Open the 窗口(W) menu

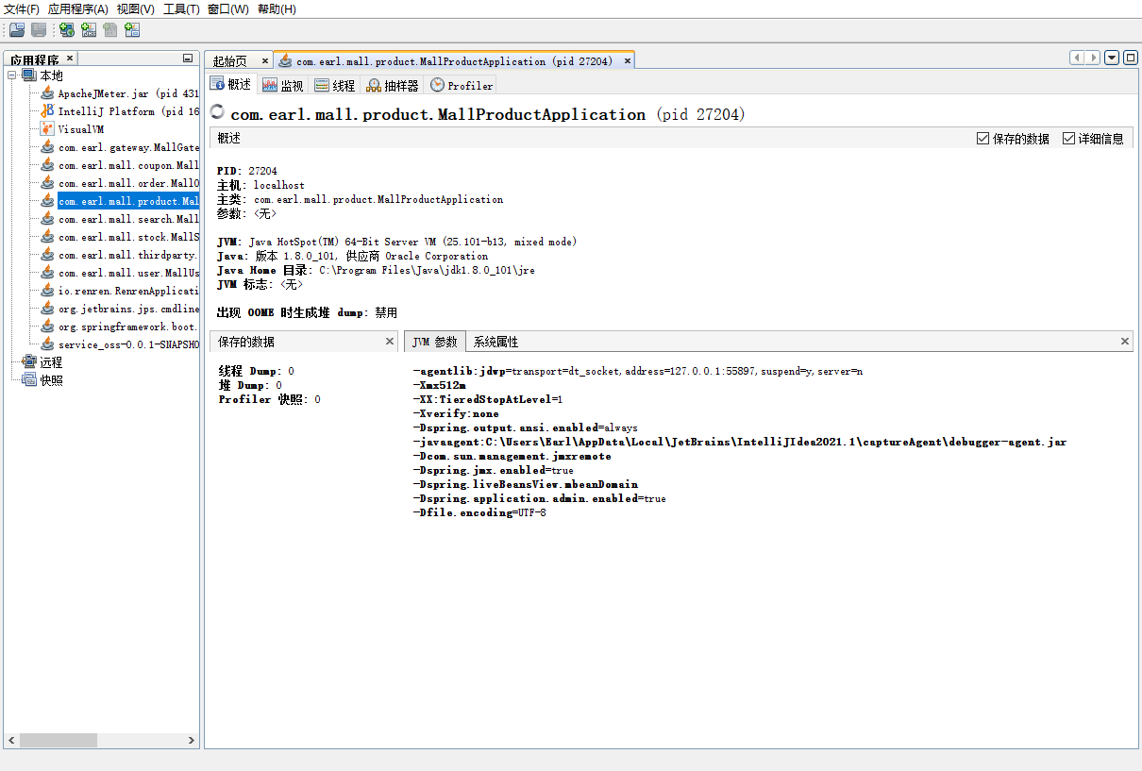pos(228,9)
